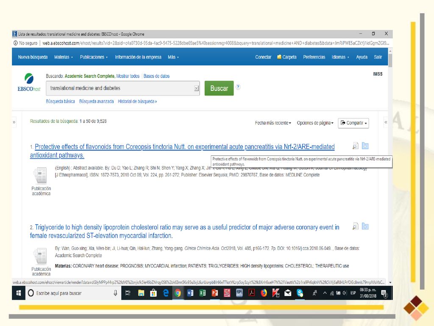Add result 1 to the folder
This screenshot has width=434, height=326.
[365, 146]
